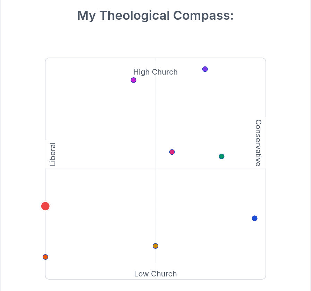Click the "My Theological Compass:" heading
The height and width of the screenshot is (291, 311).
click(155, 16)
